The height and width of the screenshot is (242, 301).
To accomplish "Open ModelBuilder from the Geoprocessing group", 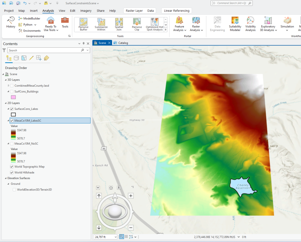I will pyautogui.click(x=29, y=19).
